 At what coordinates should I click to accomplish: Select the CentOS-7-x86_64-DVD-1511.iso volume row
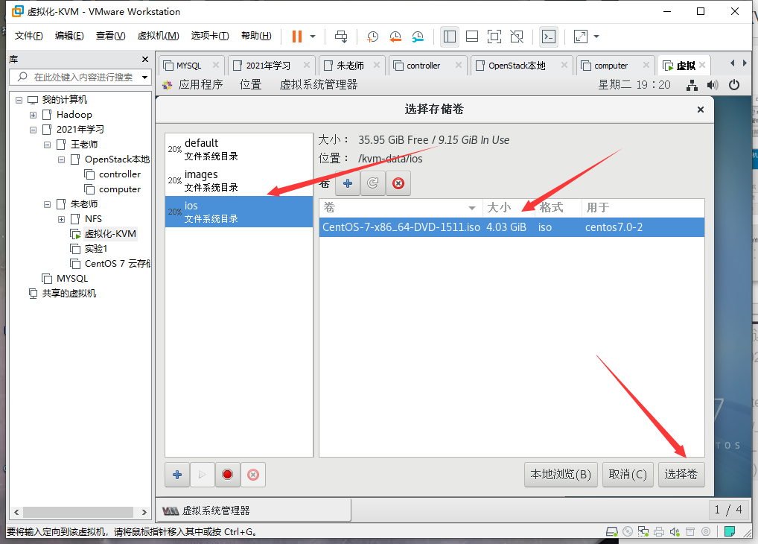[x=512, y=227]
